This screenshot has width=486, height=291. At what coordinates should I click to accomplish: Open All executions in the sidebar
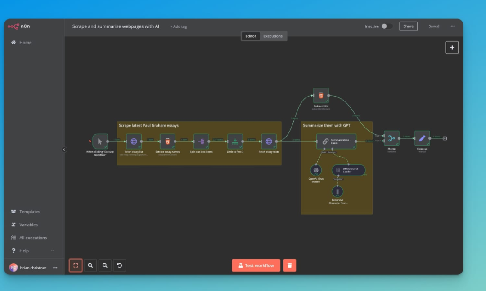29,238
